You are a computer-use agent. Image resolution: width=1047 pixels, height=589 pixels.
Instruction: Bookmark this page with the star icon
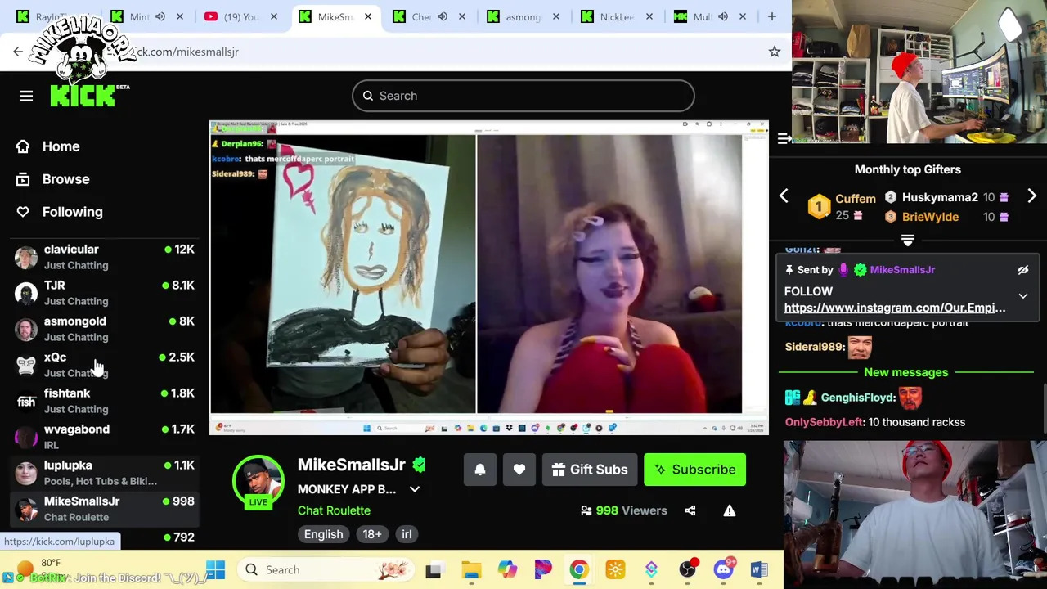click(774, 52)
